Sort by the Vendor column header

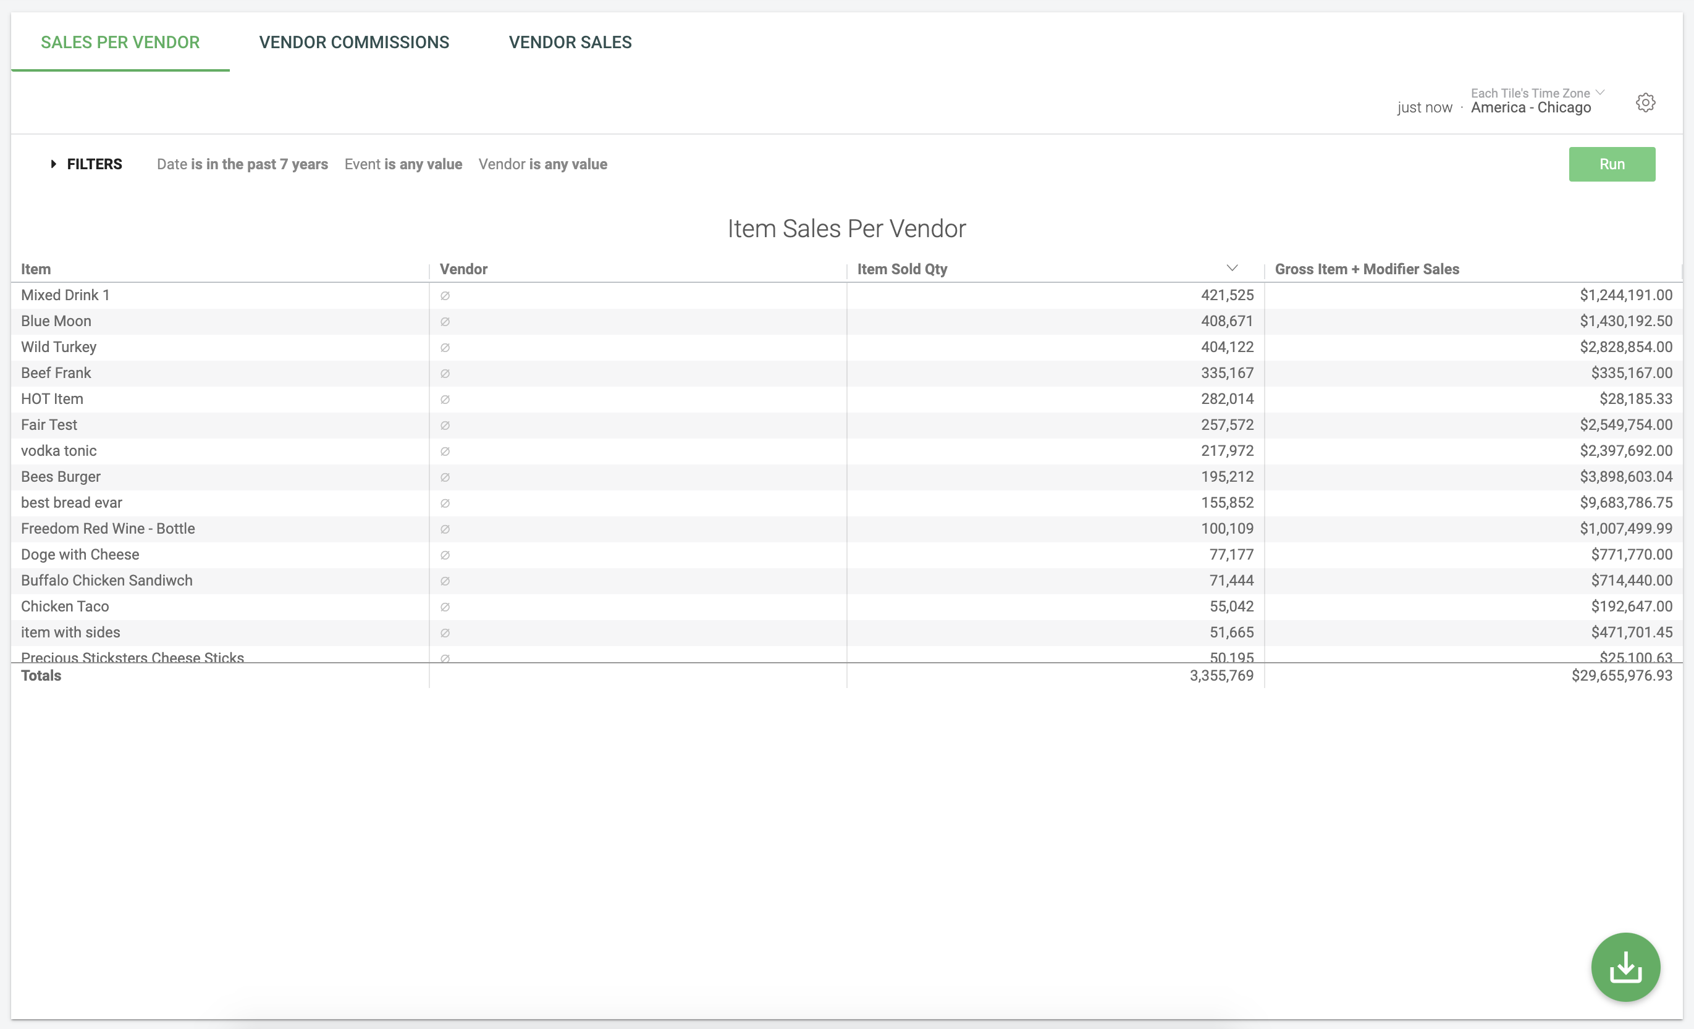click(463, 269)
